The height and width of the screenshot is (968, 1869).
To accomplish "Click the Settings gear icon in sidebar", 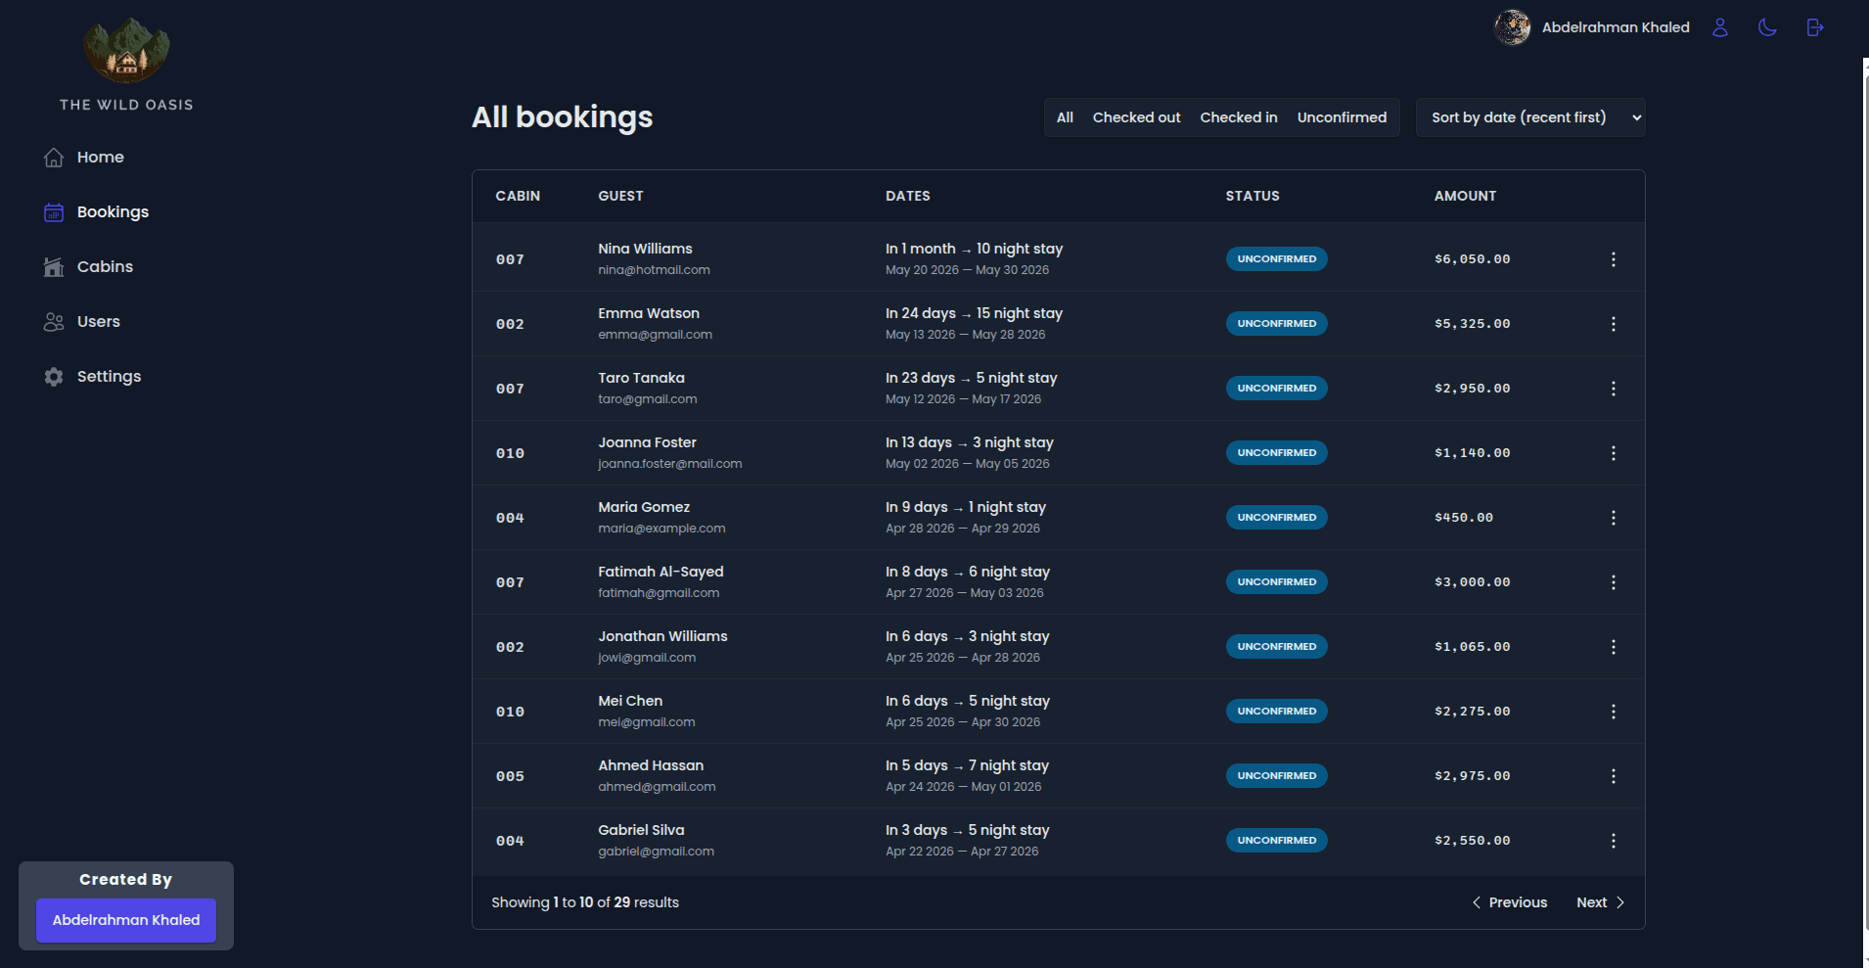I will pyautogui.click(x=54, y=377).
